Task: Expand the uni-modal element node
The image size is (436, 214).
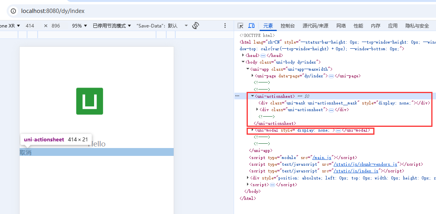Action: pyautogui.click(x=253, y=130)
